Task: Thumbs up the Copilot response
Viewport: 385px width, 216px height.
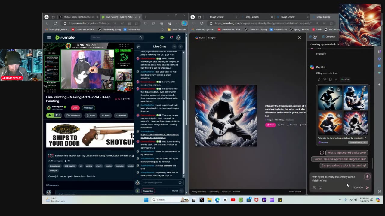Action: coord(319,79)
